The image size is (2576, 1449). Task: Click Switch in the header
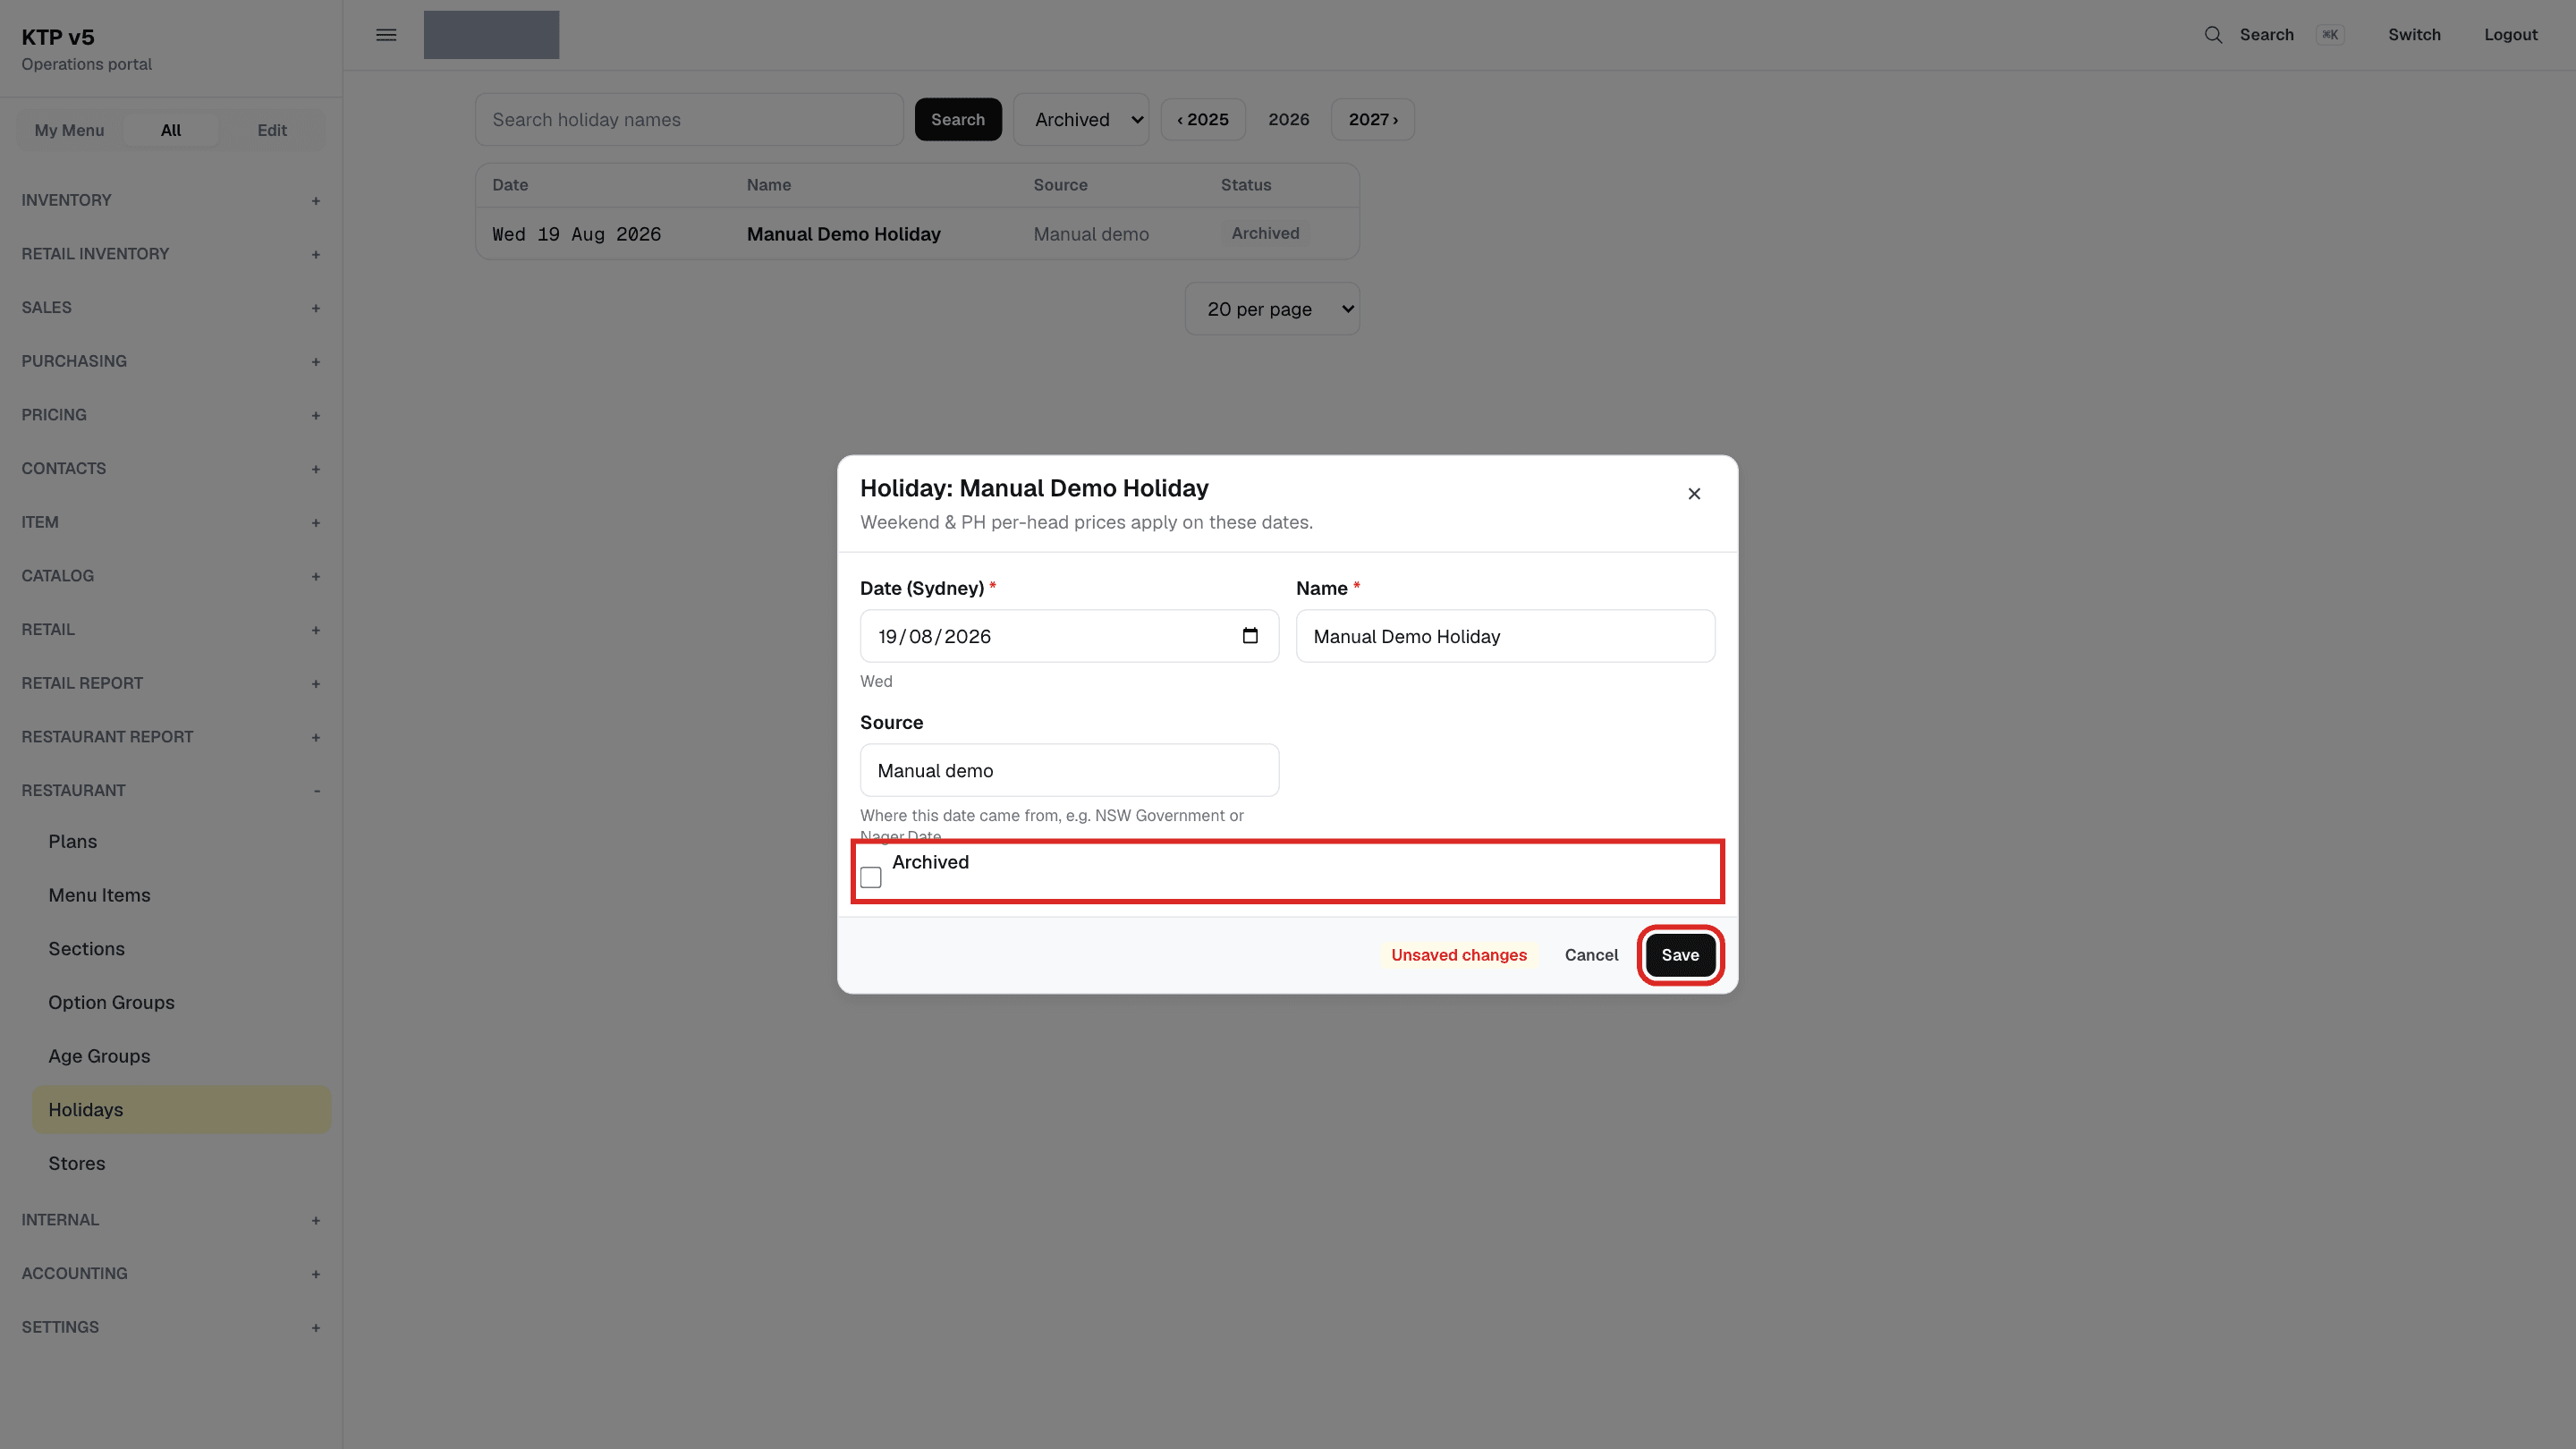click(x=2414, y=35)
